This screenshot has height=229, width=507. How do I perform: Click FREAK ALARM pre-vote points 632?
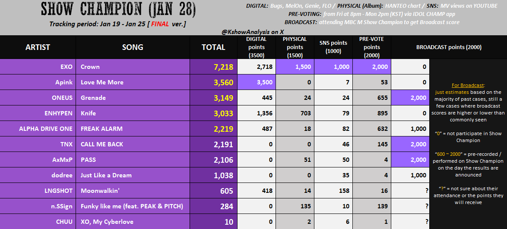click(x=372, y=129)
